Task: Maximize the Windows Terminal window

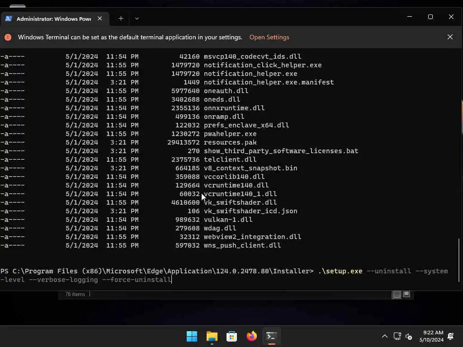Action: [x=430, y=17]
